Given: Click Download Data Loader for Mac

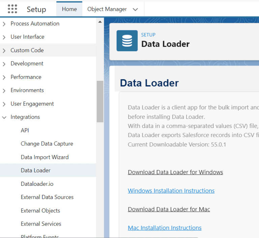Looking at the screenshot, I should [x=169, y=209].
